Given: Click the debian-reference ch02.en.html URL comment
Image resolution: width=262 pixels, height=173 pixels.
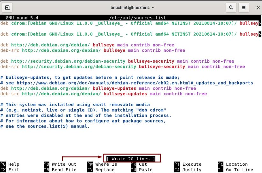Looking at the screenshot, I should 127,83.
